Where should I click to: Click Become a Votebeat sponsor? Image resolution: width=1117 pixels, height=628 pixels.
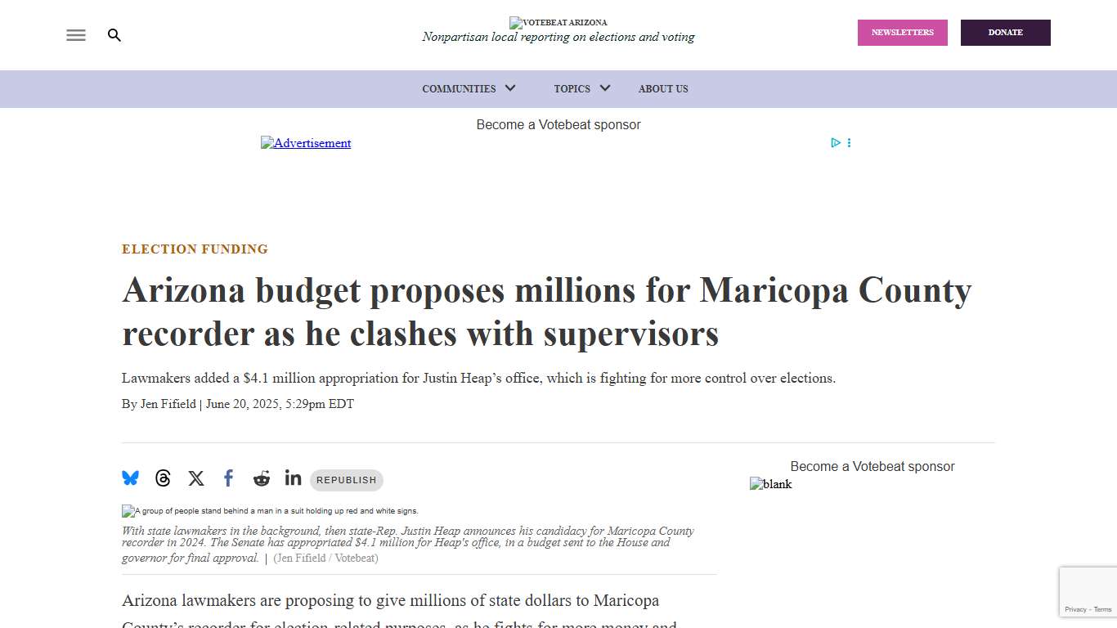click(x=558, y=124)
